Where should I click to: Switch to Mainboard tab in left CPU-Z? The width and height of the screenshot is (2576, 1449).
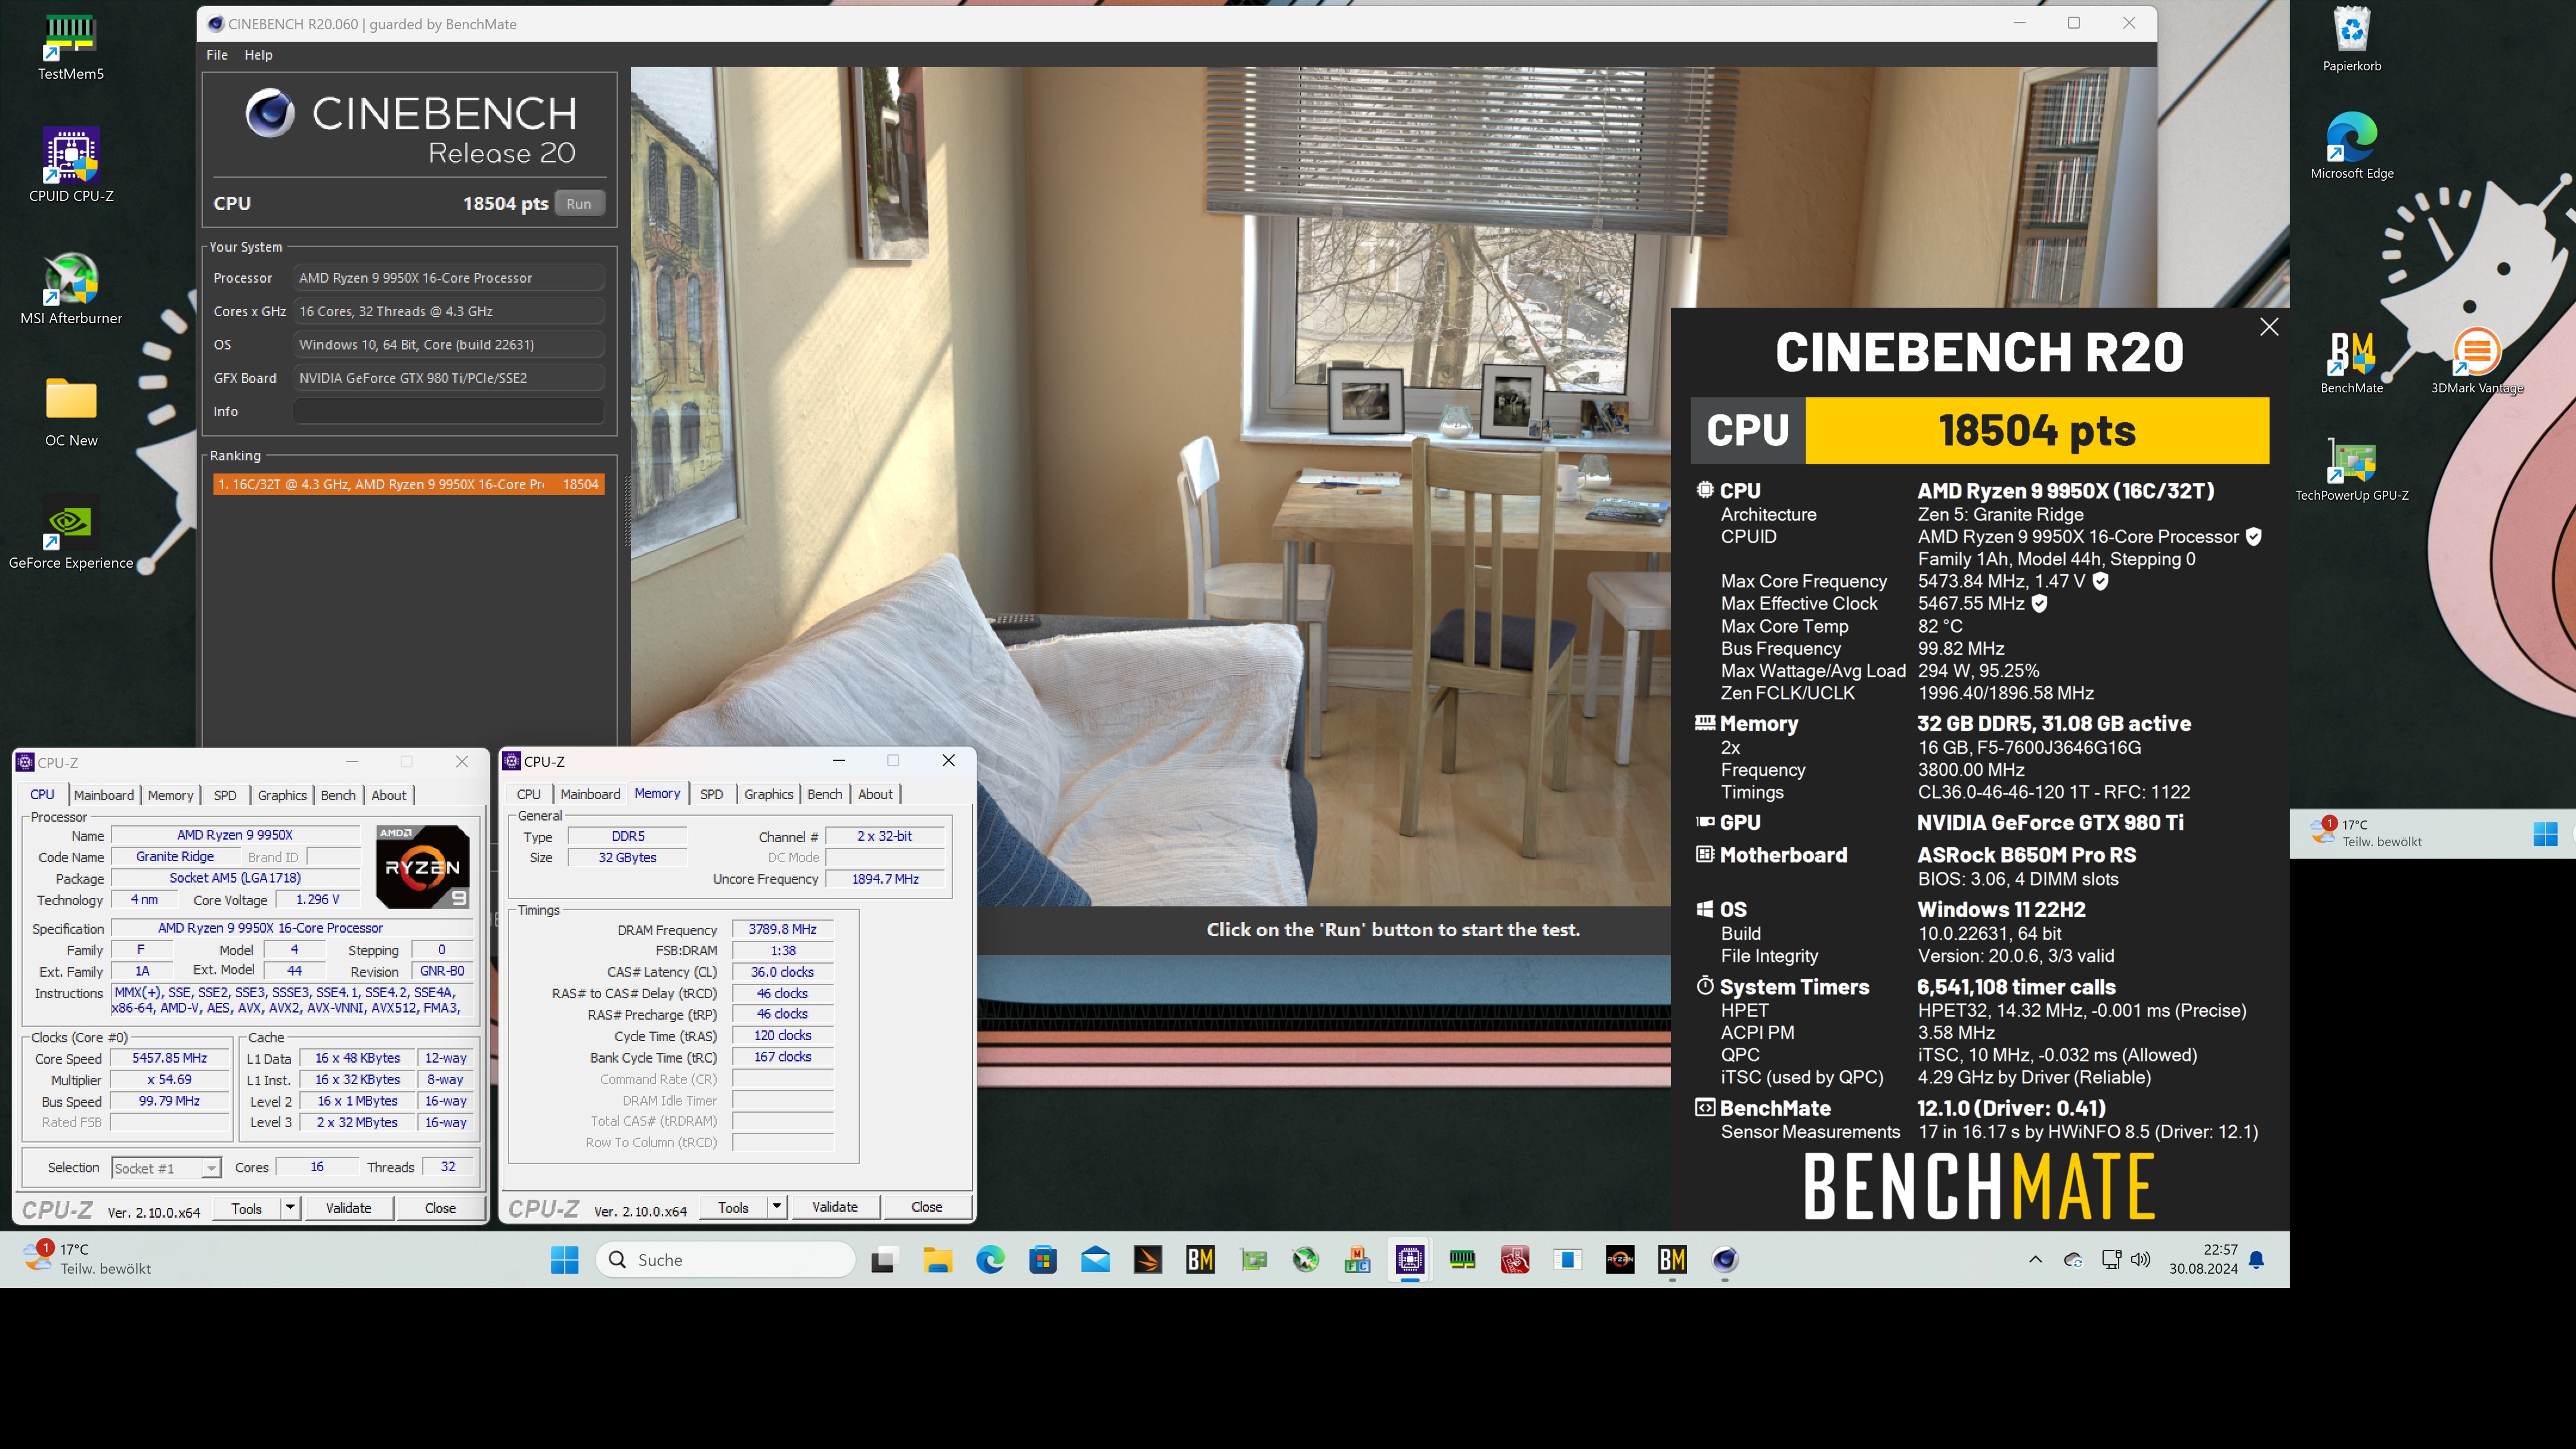[104, 795]
